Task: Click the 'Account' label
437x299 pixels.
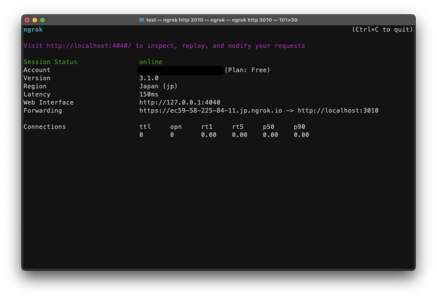Action: click(37, 70)
